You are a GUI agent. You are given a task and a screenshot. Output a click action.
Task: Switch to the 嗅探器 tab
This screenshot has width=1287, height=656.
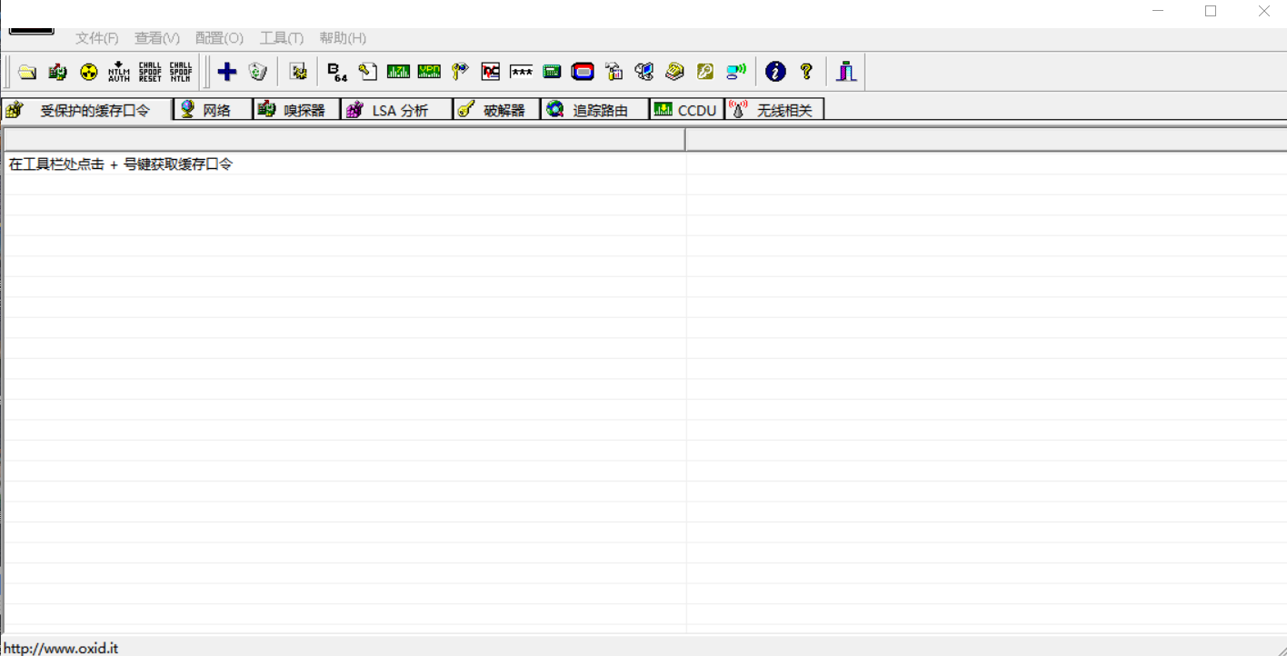(x=296, y=110)
